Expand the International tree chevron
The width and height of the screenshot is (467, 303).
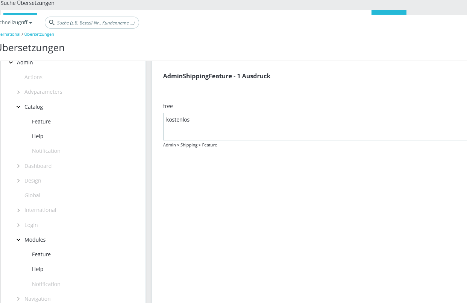coord(18,210)
